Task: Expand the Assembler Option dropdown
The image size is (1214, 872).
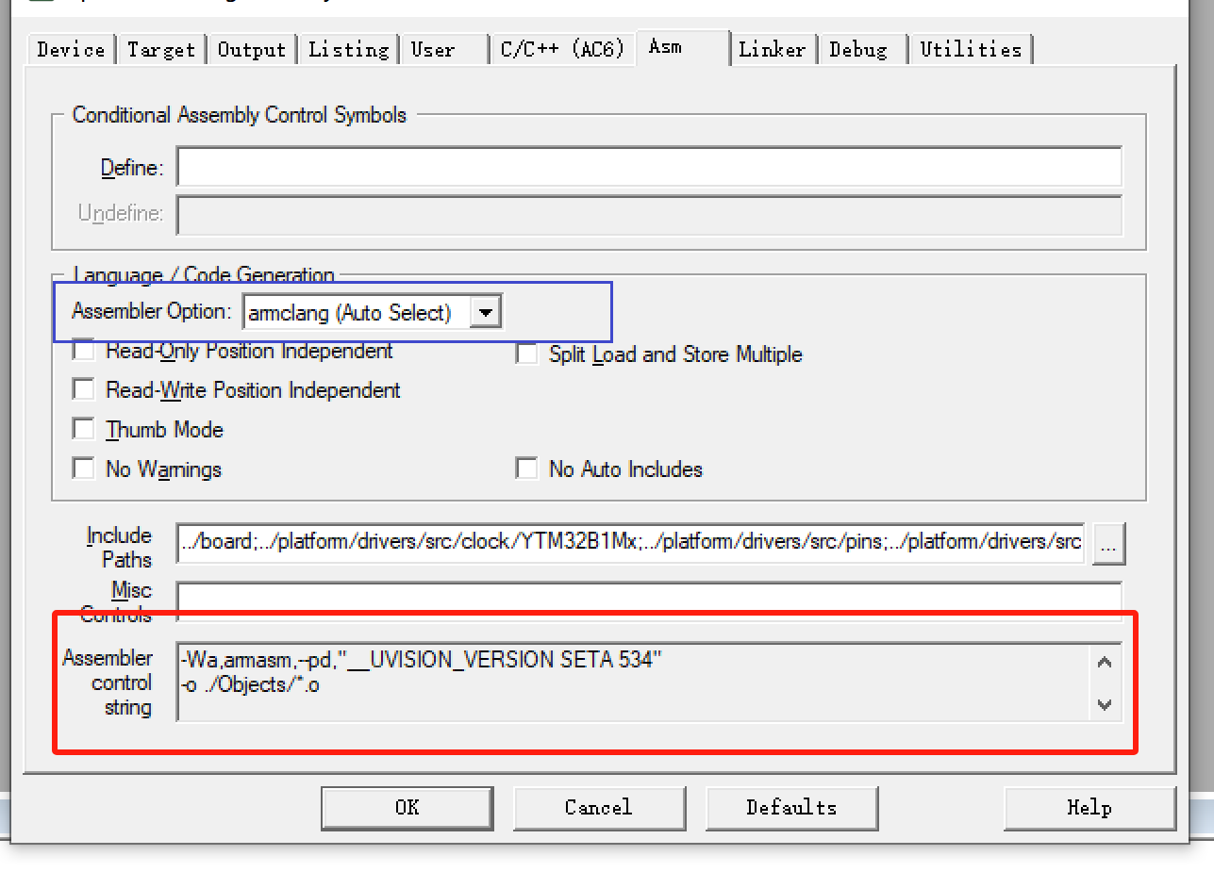Action: (x=485, y=312)
